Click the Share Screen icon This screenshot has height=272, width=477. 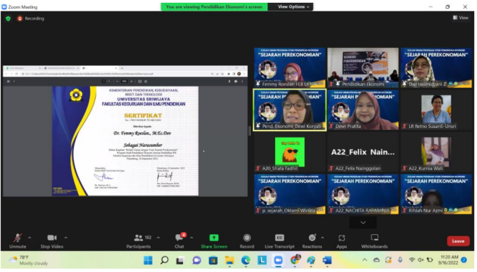[x=213, y=238]
